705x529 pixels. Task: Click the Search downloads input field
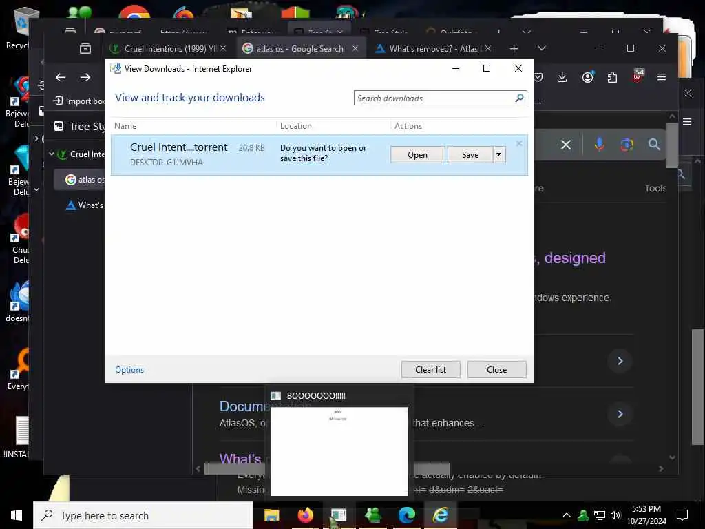click(434, 98)
